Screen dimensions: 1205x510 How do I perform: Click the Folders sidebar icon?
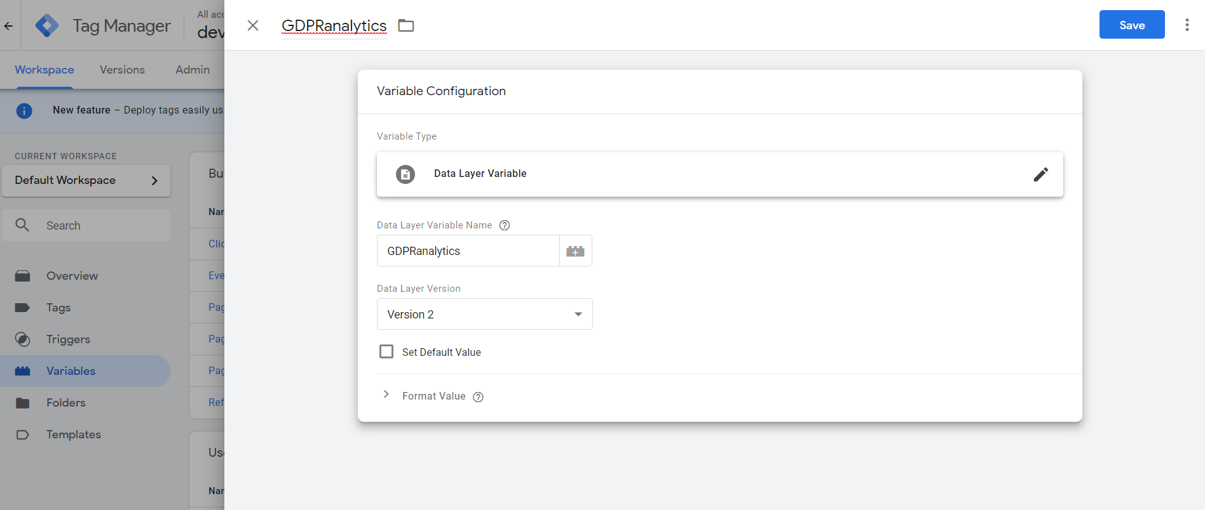pos(22,403)
